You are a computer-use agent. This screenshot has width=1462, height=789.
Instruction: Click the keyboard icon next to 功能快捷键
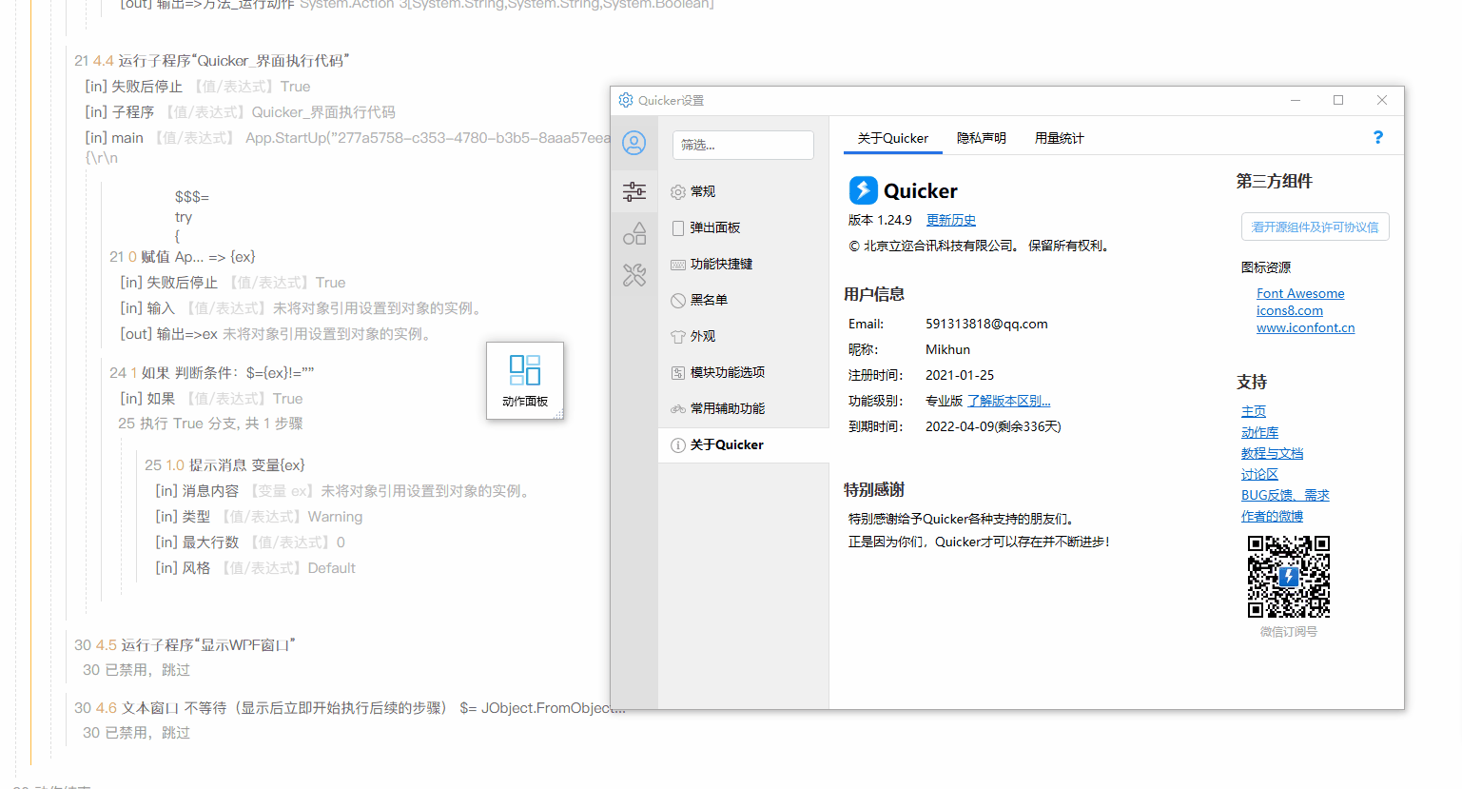677,264
